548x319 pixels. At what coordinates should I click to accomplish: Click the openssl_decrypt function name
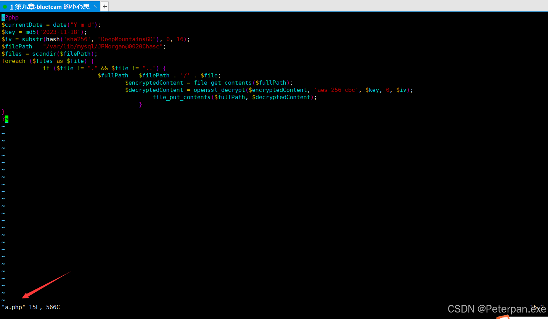point(219,90)
